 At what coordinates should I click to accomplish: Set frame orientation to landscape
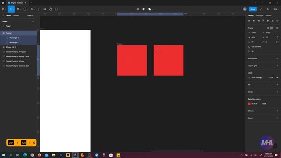tap(272, 28)
